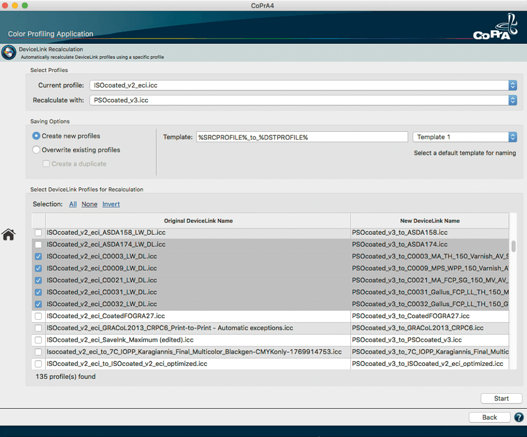Click the DeviceLink Recalculation module icon
The height and width of the screenshot is (437, 527).
9,53
